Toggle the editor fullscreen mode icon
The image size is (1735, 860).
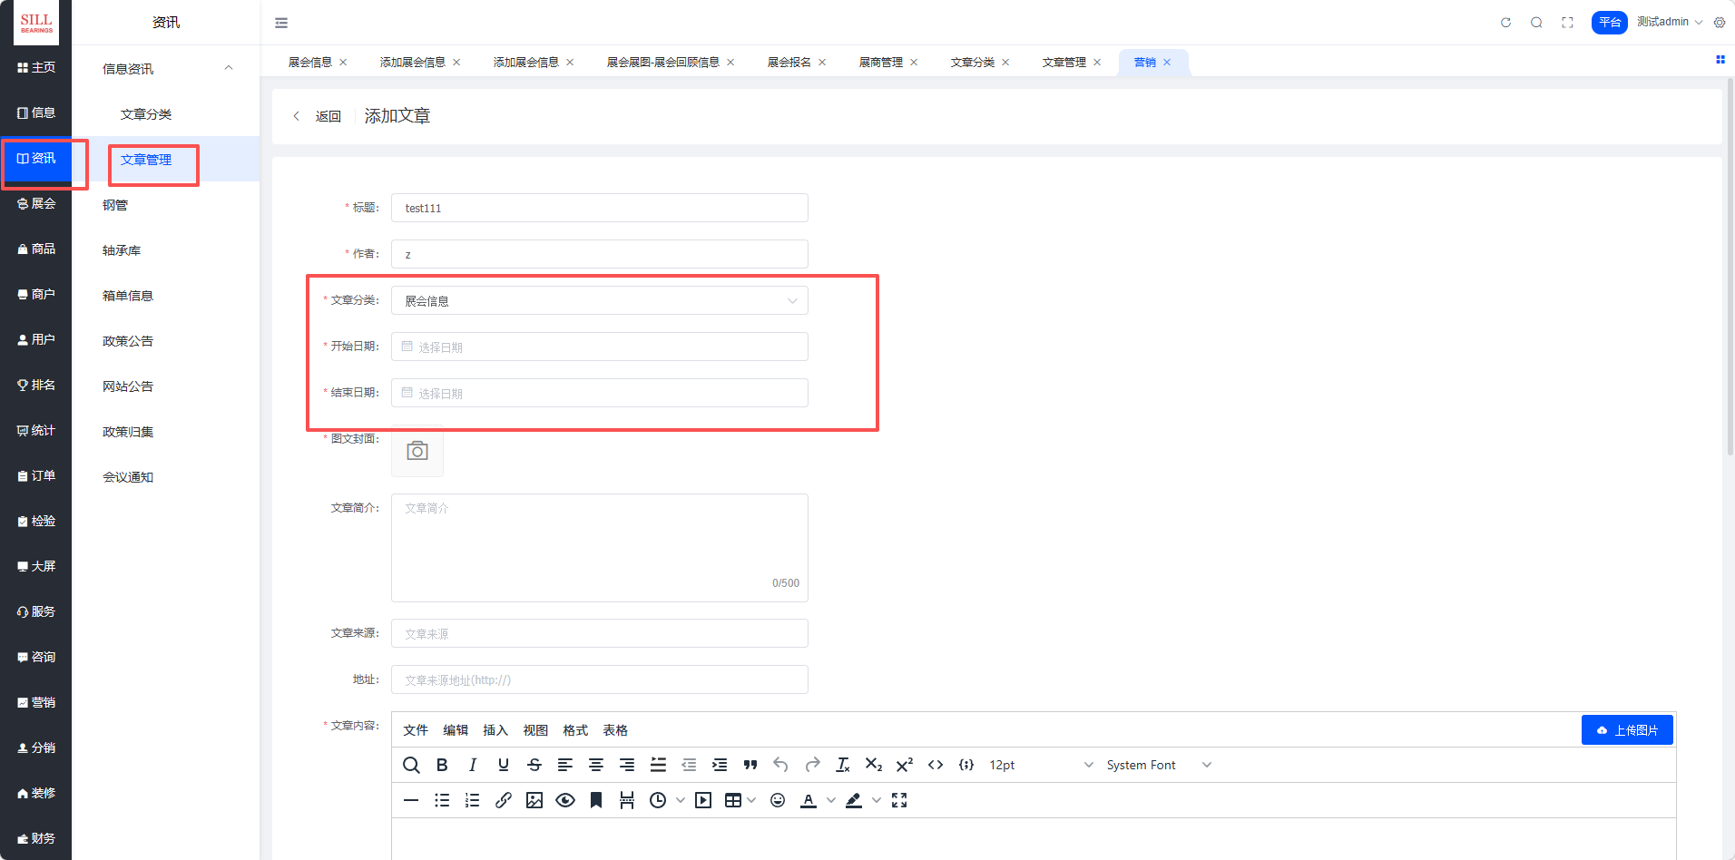click(899, 800)
